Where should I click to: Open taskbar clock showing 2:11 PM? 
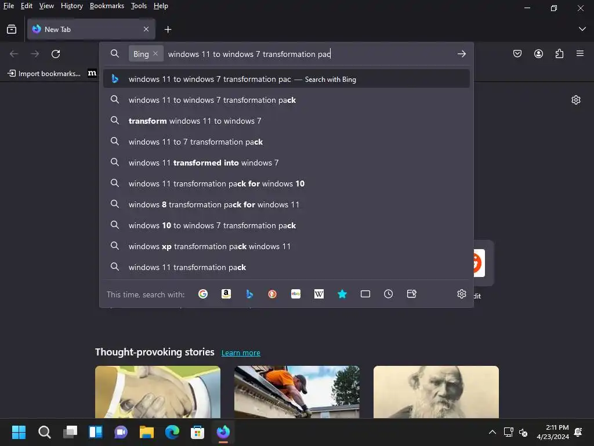click(553, 432)
